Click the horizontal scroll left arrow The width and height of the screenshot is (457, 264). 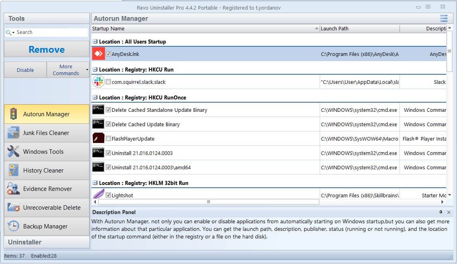tap(95, 202)
